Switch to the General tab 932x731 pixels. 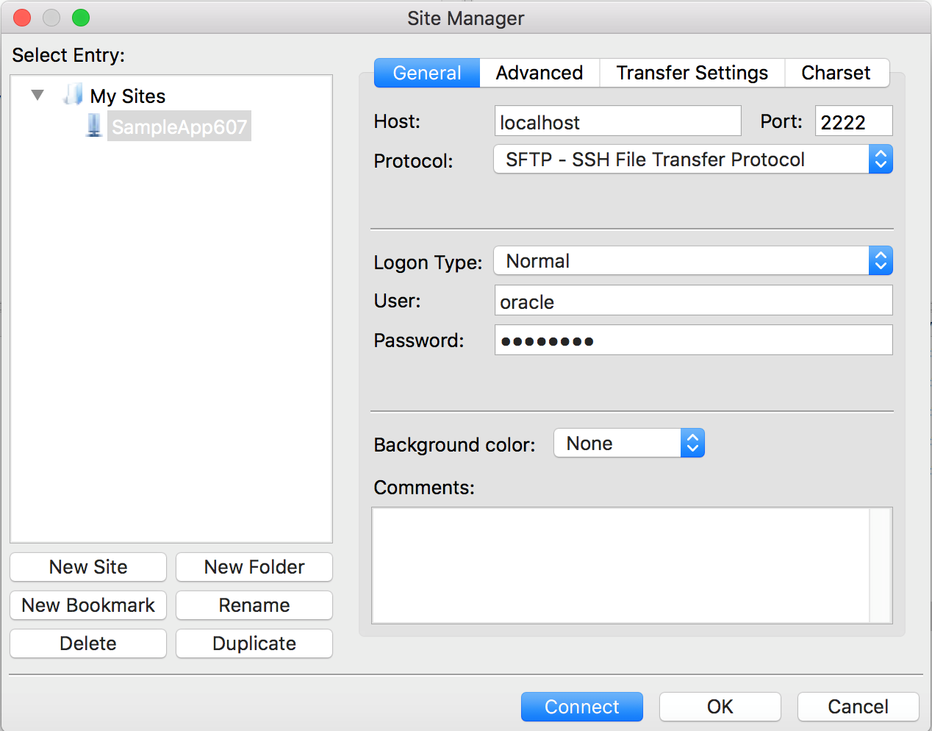tap(427, 73)
